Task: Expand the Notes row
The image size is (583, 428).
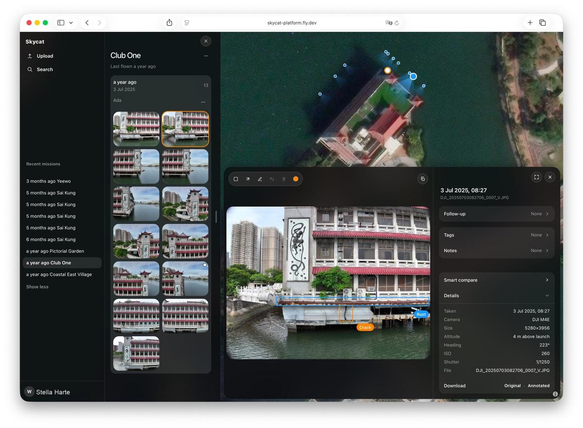Action: coord(497,251)
